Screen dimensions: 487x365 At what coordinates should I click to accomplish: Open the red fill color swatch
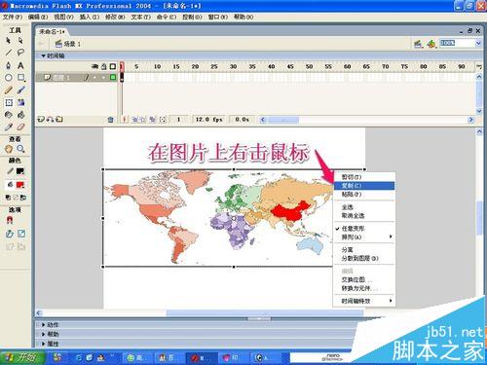[x=20, y=185]
